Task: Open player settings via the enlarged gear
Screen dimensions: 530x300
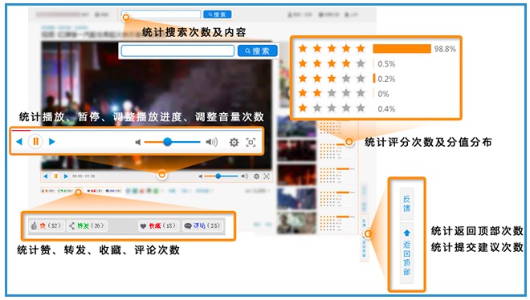Action: tap(234, 143)
